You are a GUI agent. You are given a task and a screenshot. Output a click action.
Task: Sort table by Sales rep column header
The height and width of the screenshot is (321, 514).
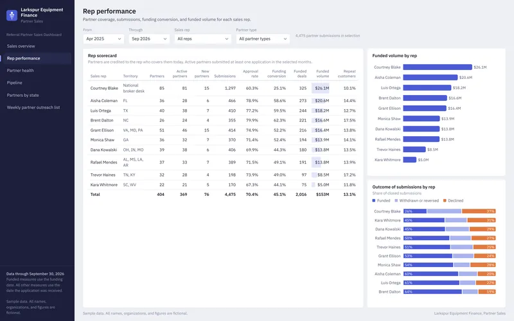(98, 76)
